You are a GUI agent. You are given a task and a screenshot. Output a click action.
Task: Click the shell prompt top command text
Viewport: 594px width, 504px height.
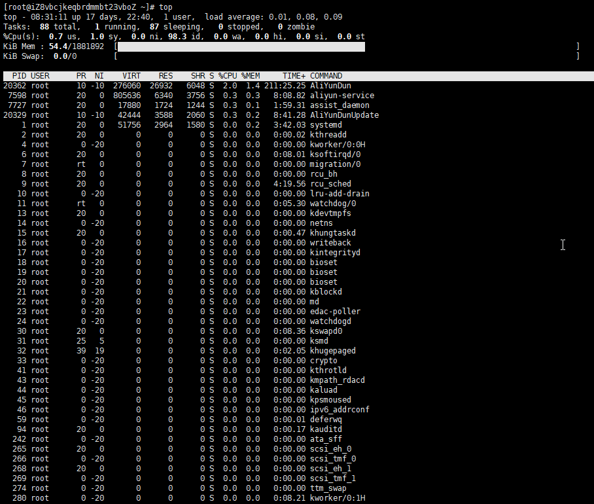point(166,7)
